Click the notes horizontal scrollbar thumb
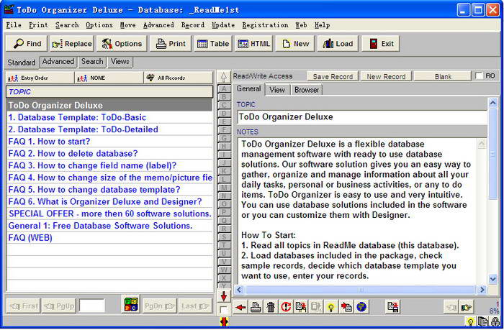This screenshot has width=504, height=330. click(360, 290)
